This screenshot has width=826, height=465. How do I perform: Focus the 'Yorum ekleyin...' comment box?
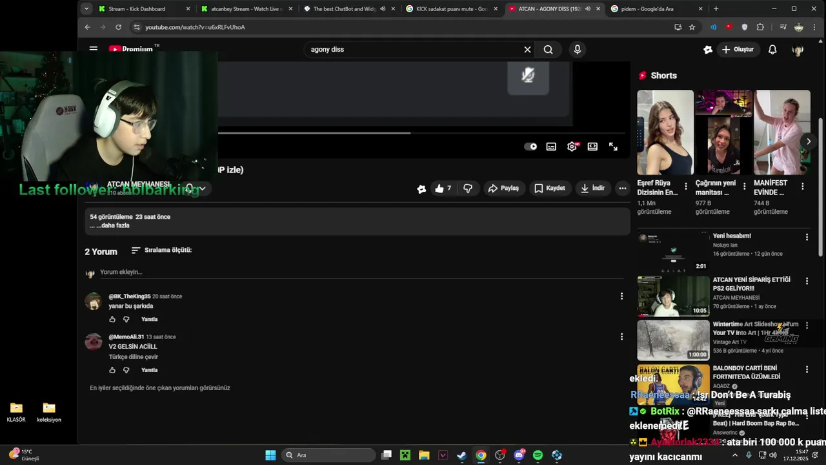[x=361, y=272]
